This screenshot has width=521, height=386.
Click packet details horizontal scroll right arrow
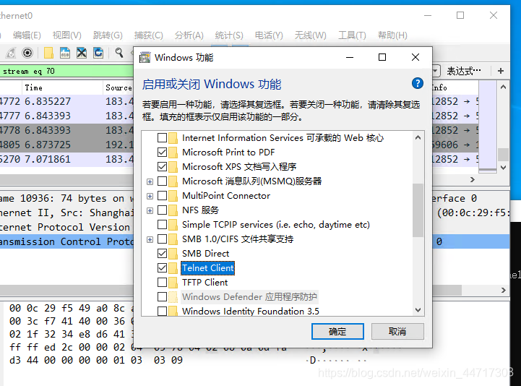504,291
